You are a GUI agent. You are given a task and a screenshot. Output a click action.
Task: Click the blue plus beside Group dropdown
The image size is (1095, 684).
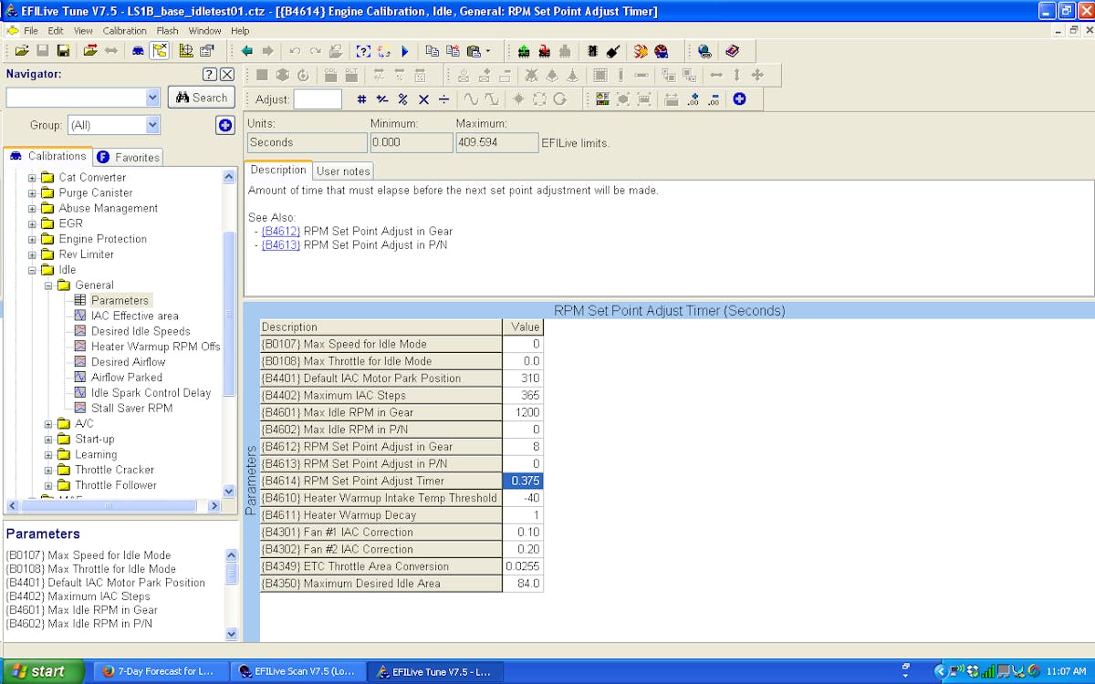click(x=225, y=125)
